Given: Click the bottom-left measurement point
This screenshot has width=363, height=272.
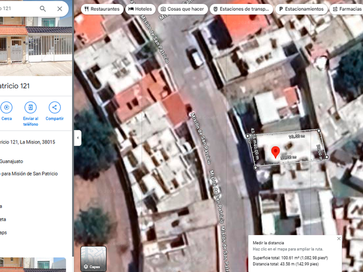Looking at the screenshot, I should pos(256,168).
